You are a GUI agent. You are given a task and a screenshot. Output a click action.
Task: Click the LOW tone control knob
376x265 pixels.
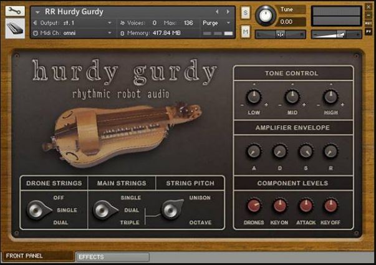pyautogui.click(x=254, y=97)
